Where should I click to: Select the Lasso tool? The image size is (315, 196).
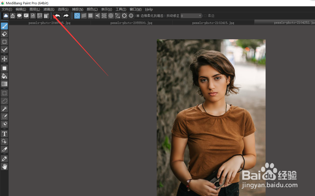point(4,101)
